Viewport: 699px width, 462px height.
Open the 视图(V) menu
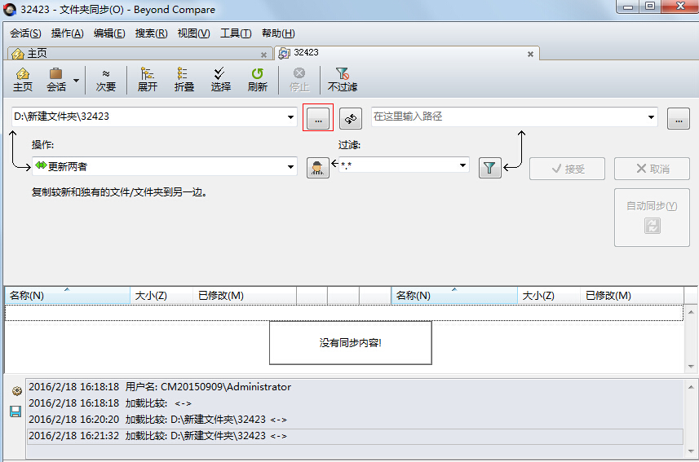[x=193, y=33]
